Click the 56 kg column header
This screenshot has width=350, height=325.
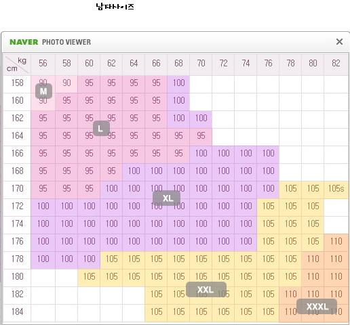click(x=43, y=64)
